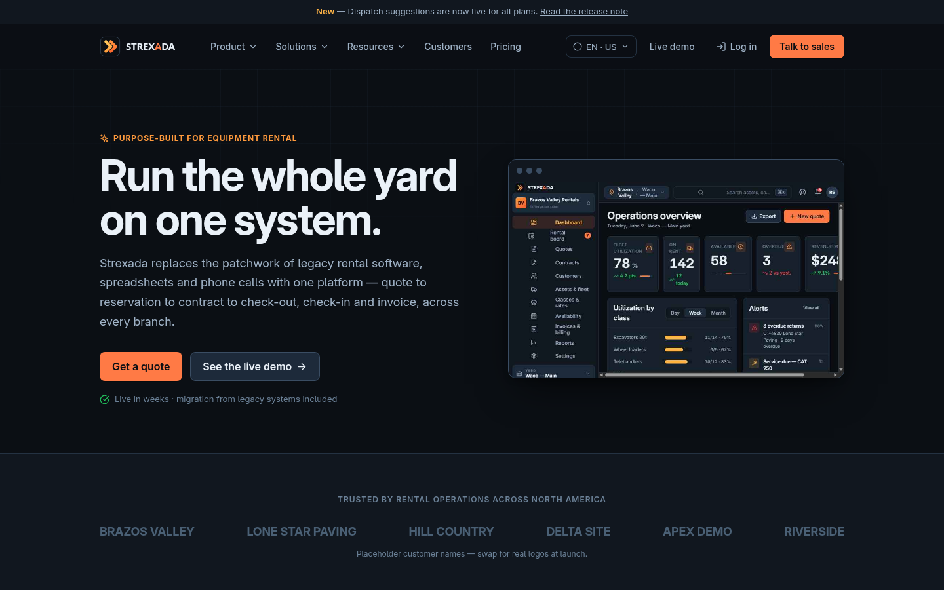Click the 3 overdue returns alert text
This screenshot has height=590, width=944.
coord(783,326)
